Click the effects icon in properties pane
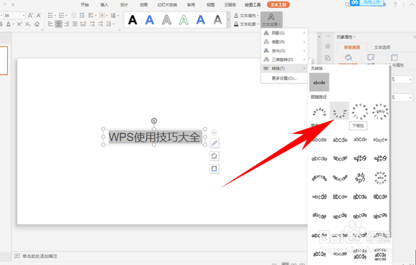 click(371, 57)
